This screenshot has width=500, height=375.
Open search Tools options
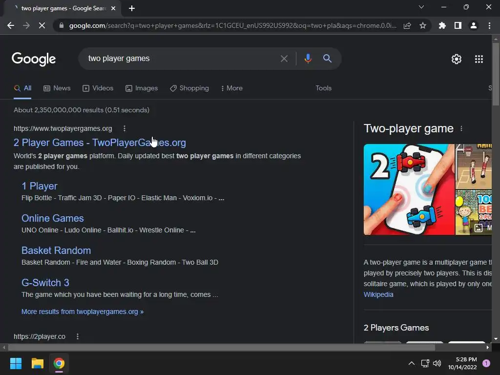(323, 88)
